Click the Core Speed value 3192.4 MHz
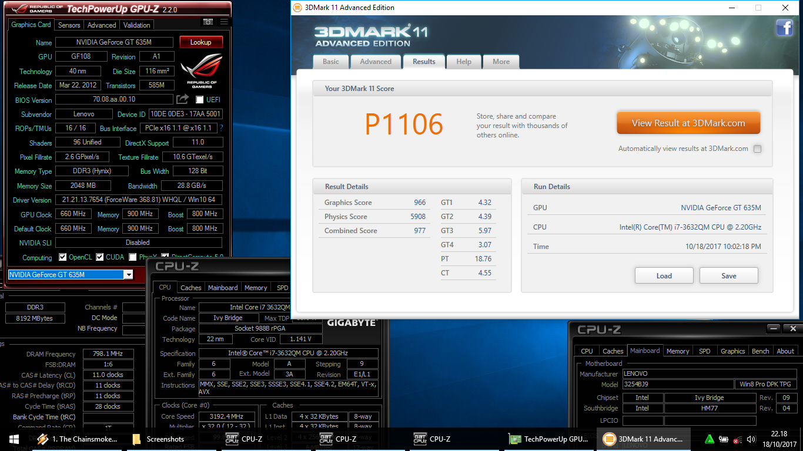The image size is (803, 451). (x=227, y=416)
